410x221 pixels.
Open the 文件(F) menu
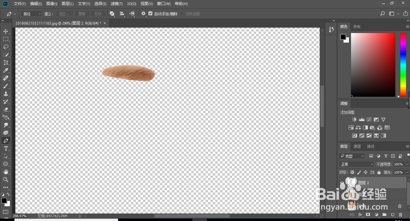(x=20, y=4)
